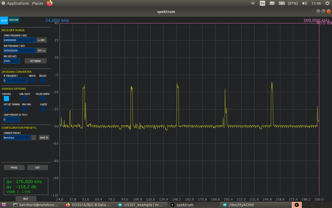This screenshot has height=208, width=332.
Task: Open the battery status indicator
Action: [282, 3]
